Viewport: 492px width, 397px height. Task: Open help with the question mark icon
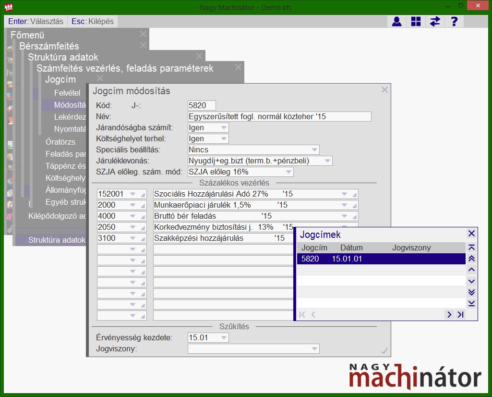tap(454, 22)
